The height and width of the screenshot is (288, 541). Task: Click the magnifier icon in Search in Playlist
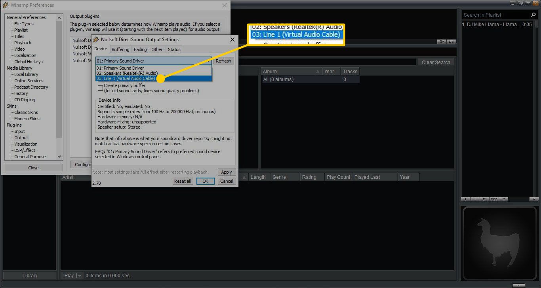[x=533, y=15]
